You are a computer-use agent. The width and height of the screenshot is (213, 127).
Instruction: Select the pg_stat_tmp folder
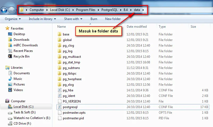click(71, 62)
